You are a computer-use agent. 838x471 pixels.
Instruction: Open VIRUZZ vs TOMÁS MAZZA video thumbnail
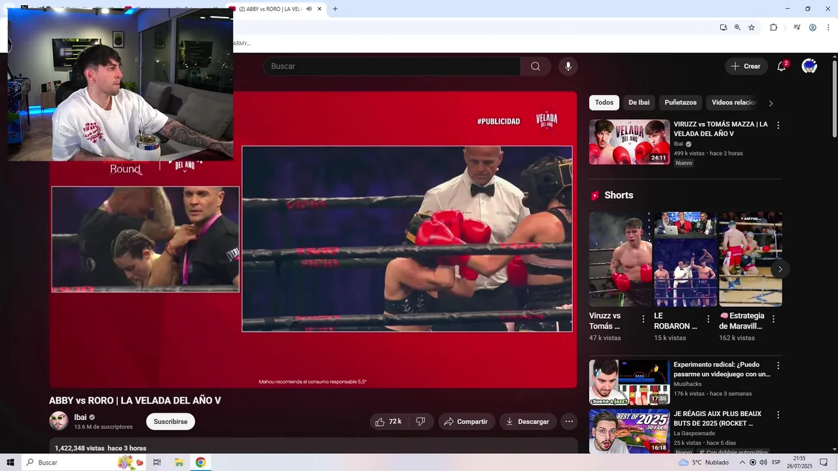point(629,142)
